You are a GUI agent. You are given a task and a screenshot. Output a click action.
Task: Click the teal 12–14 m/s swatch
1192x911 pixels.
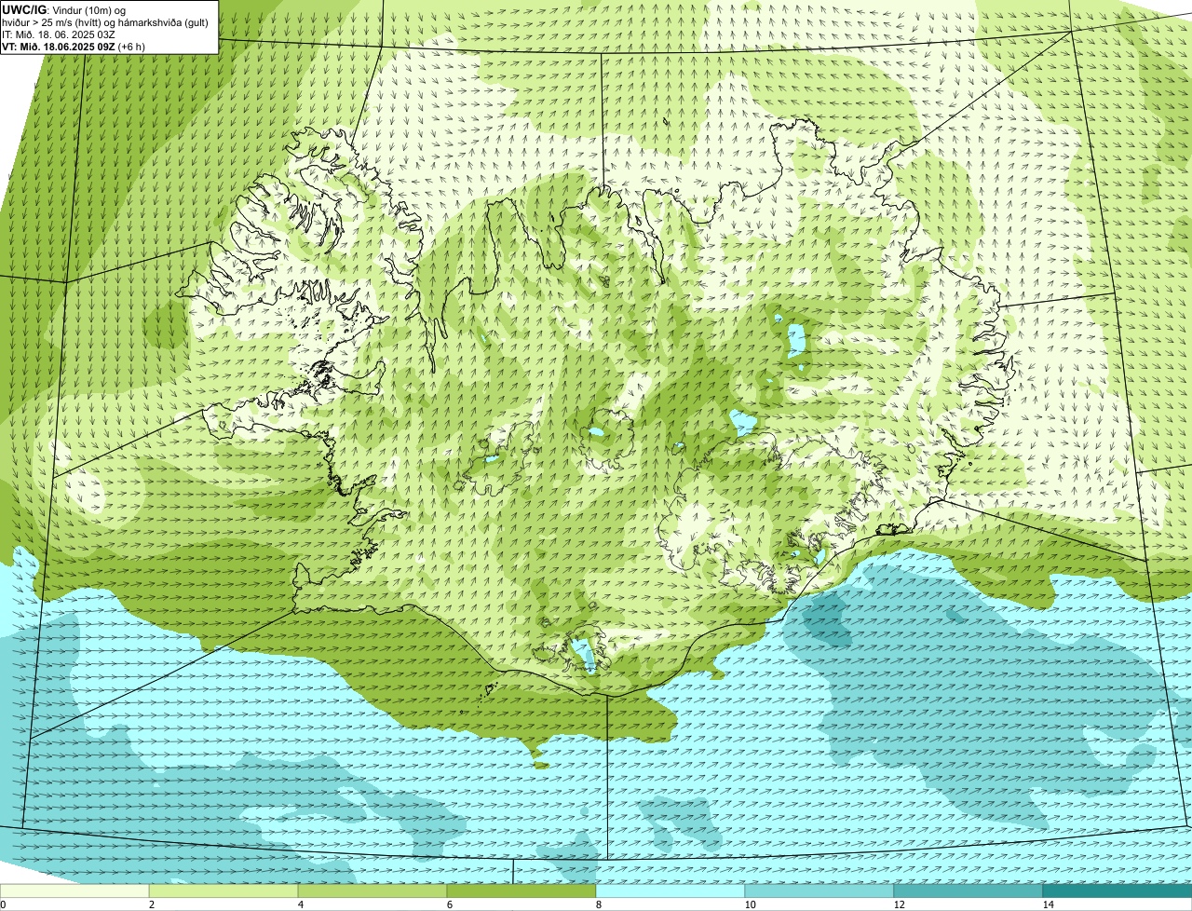968,891
